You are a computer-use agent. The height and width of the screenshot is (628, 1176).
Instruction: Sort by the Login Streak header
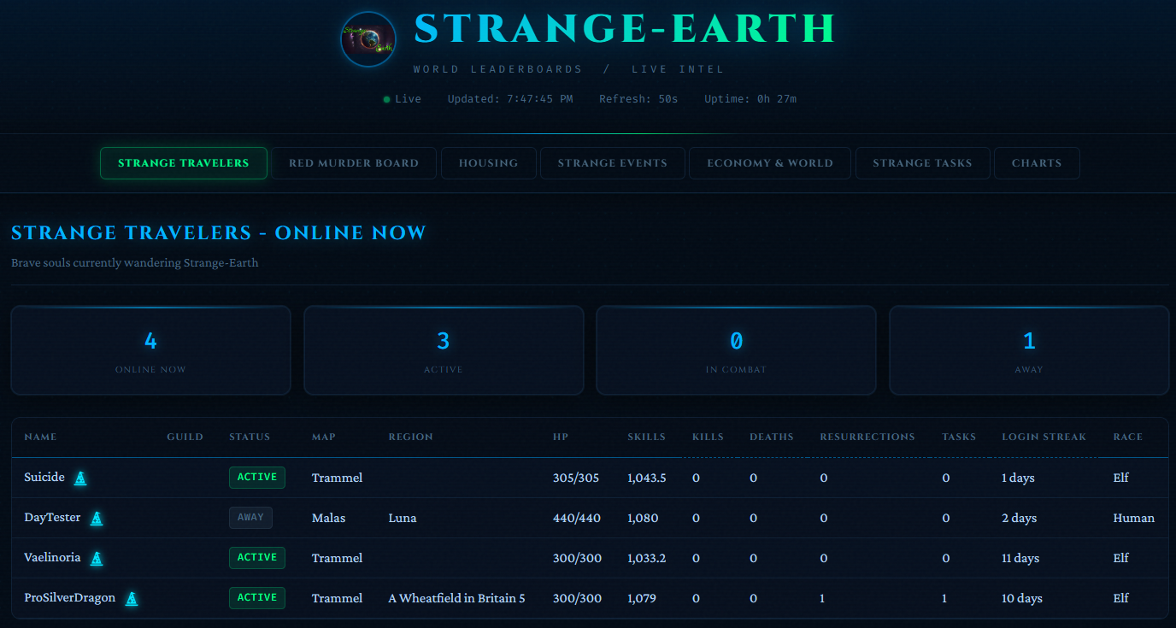[x=1044, y=437]
